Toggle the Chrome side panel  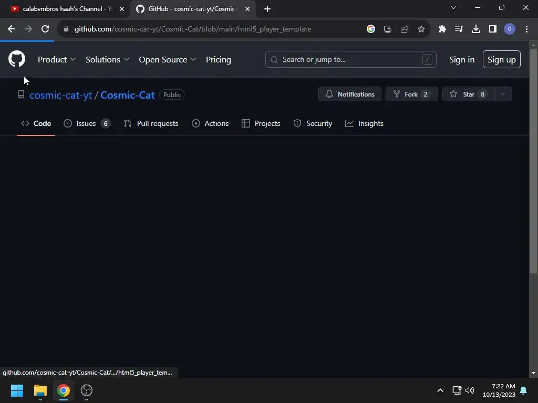(493, 29)
